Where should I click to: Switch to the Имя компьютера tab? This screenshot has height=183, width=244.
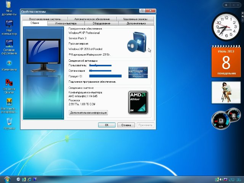(65, 23)
